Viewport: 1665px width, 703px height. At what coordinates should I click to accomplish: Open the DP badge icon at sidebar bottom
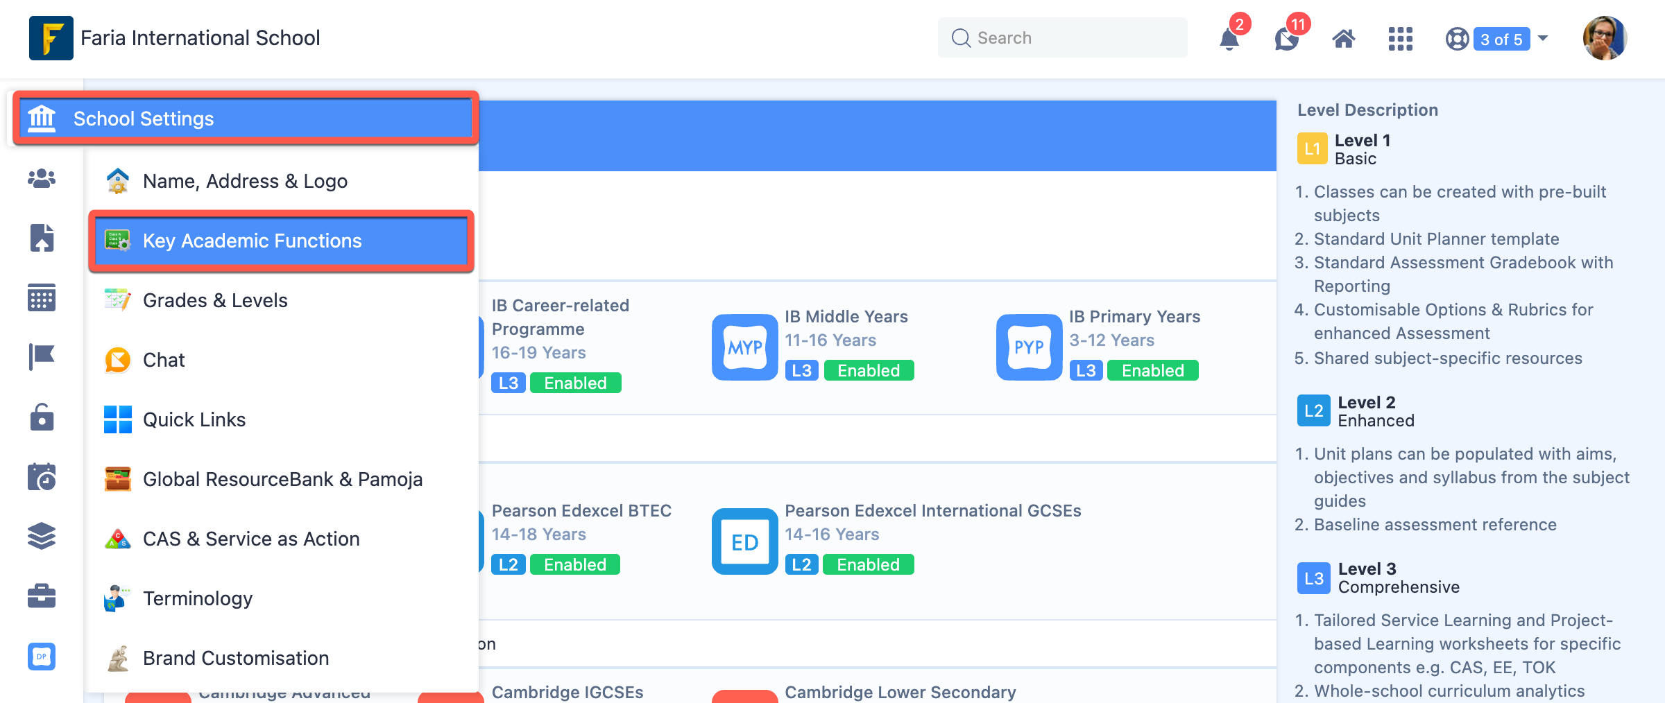pos(42,656)
